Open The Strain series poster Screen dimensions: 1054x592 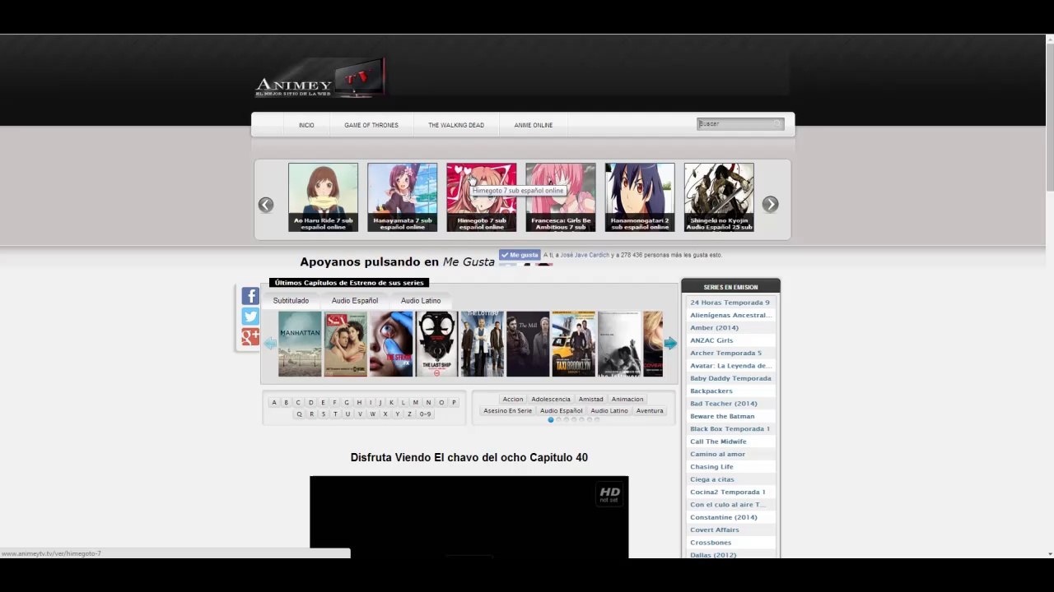tap(391, 344)
